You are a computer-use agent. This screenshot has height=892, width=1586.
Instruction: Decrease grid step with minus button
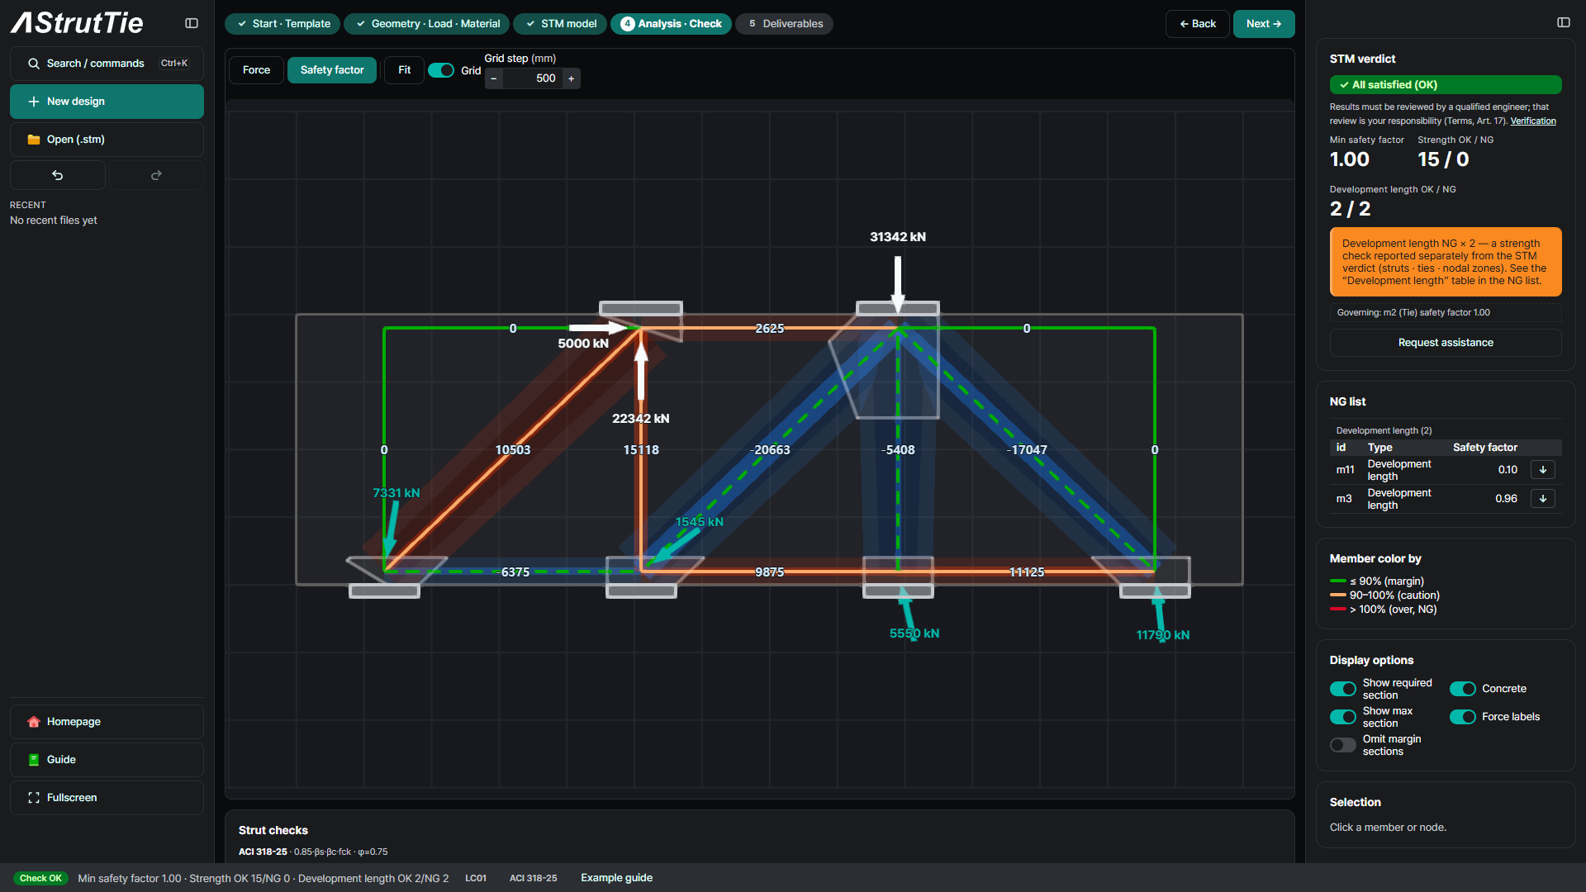pyautogui.click(x=494, y=78)
